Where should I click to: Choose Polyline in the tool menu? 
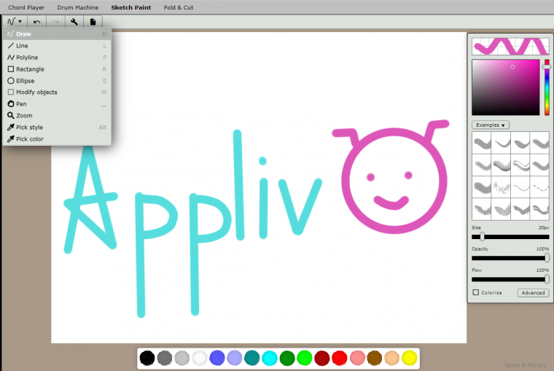tap(57, 58)
